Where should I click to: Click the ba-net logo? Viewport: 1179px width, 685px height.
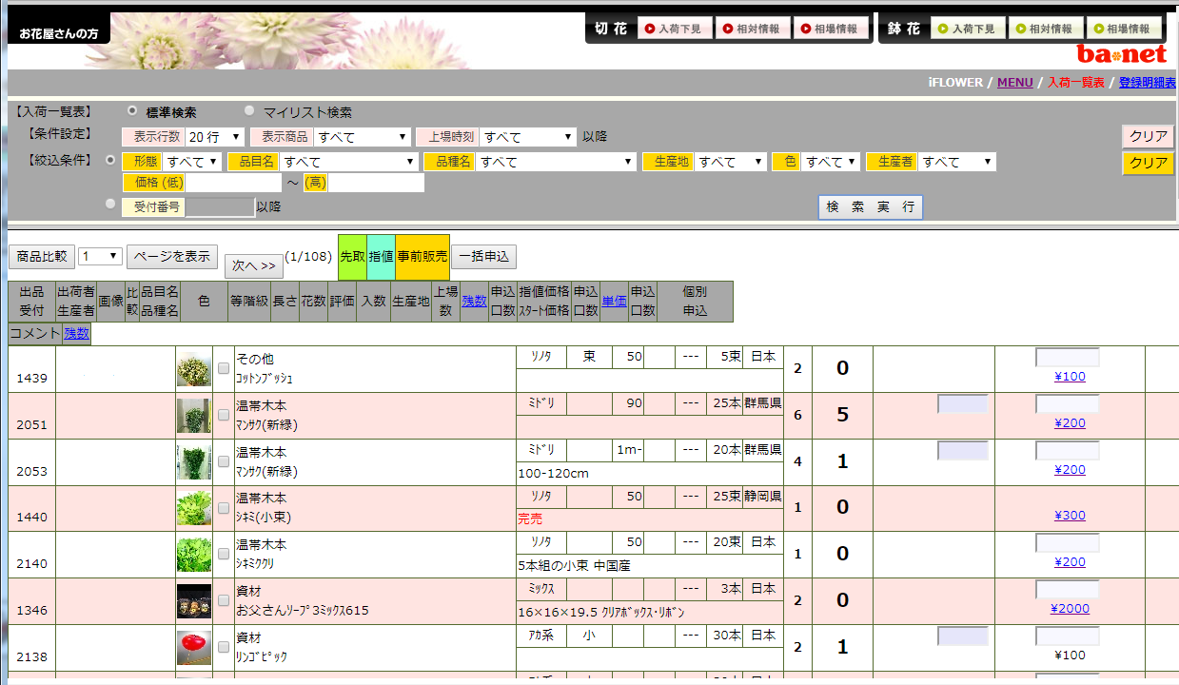point(1121,53)
